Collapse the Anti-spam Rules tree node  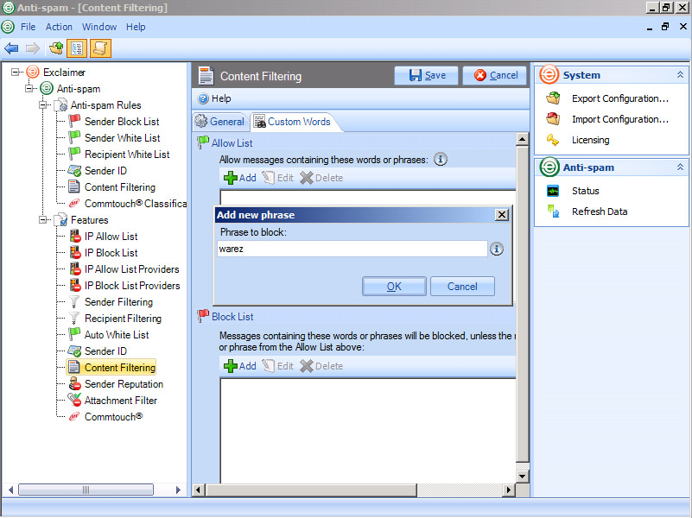point(43,105)
